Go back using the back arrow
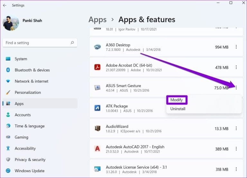247x178 pixels. coord(5,5)
